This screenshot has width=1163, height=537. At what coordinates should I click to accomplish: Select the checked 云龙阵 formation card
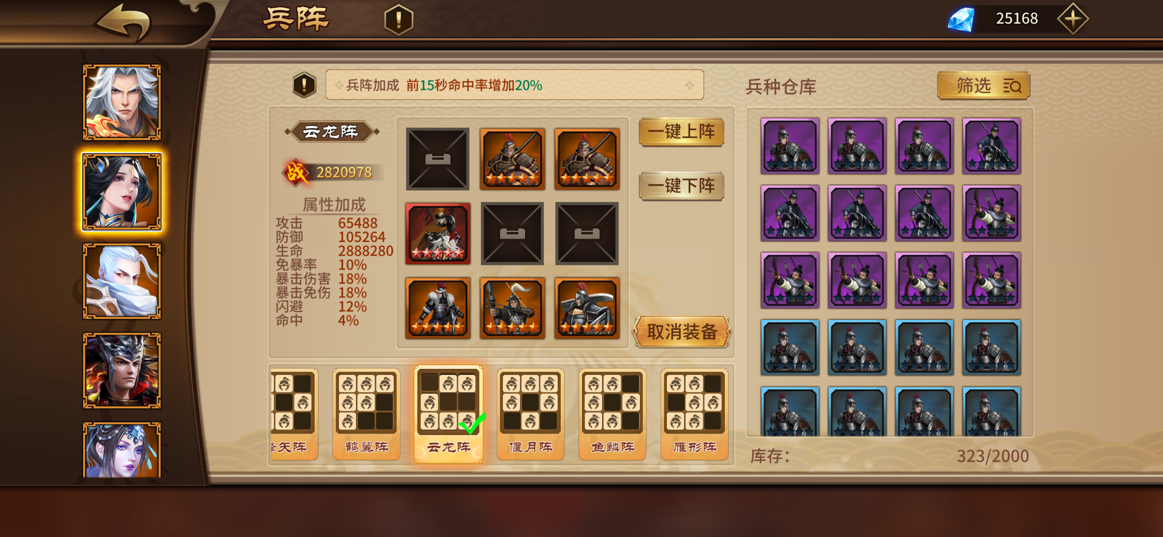click(x=448, y=414)
